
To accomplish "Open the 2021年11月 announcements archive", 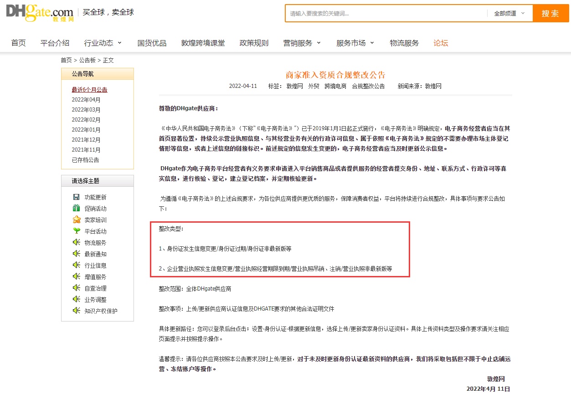I will pyautogui.click(x=86, y=150).
